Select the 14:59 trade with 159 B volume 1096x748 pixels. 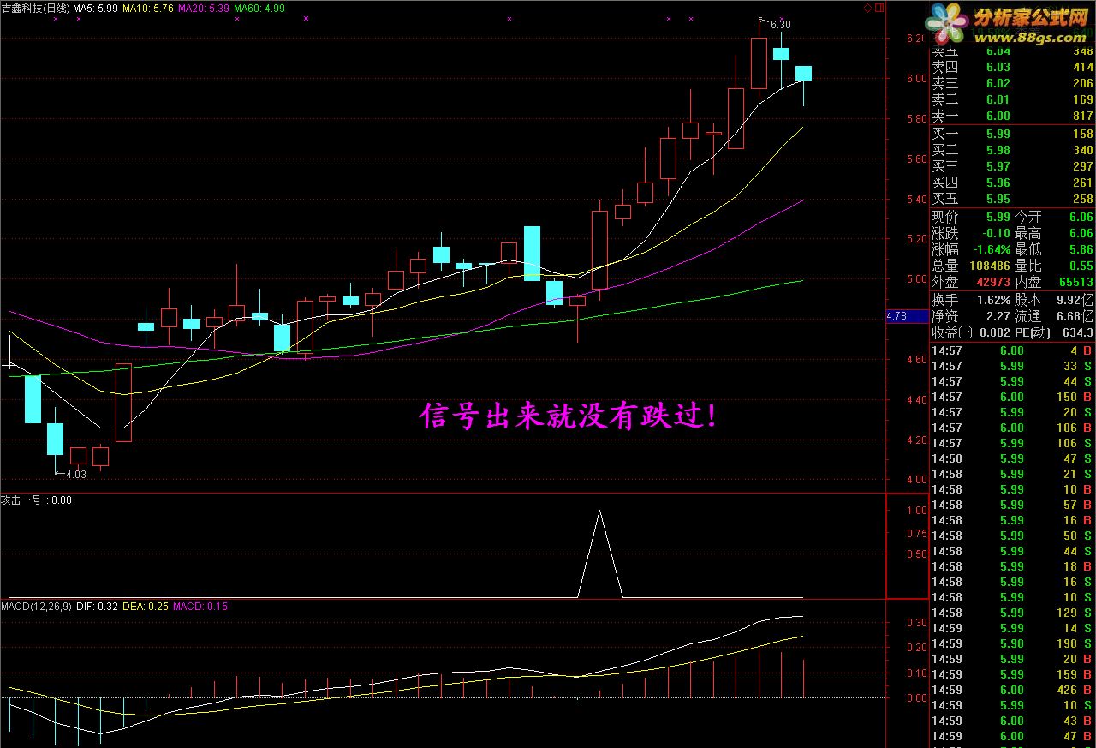pos(1012,674)
